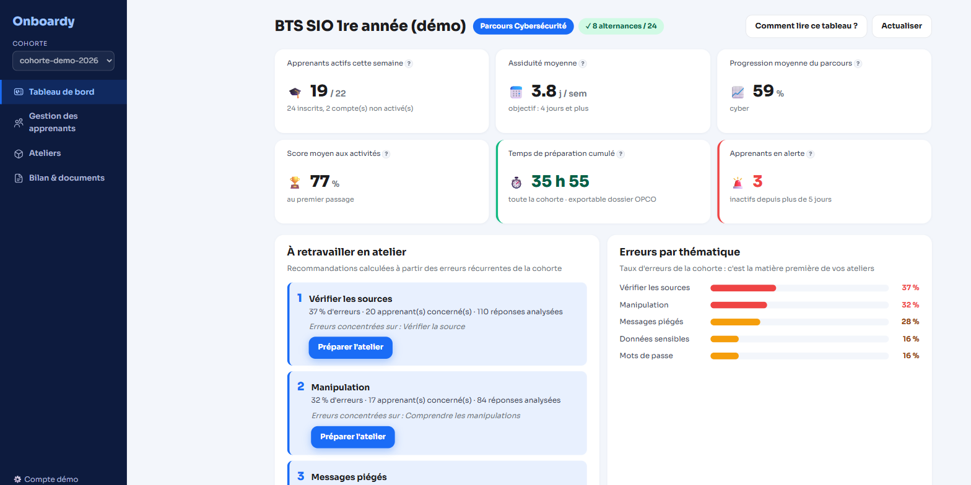The image size is (971, 485).
Task: Click the chart icon in Progression moyenne card
Action: 738,92
